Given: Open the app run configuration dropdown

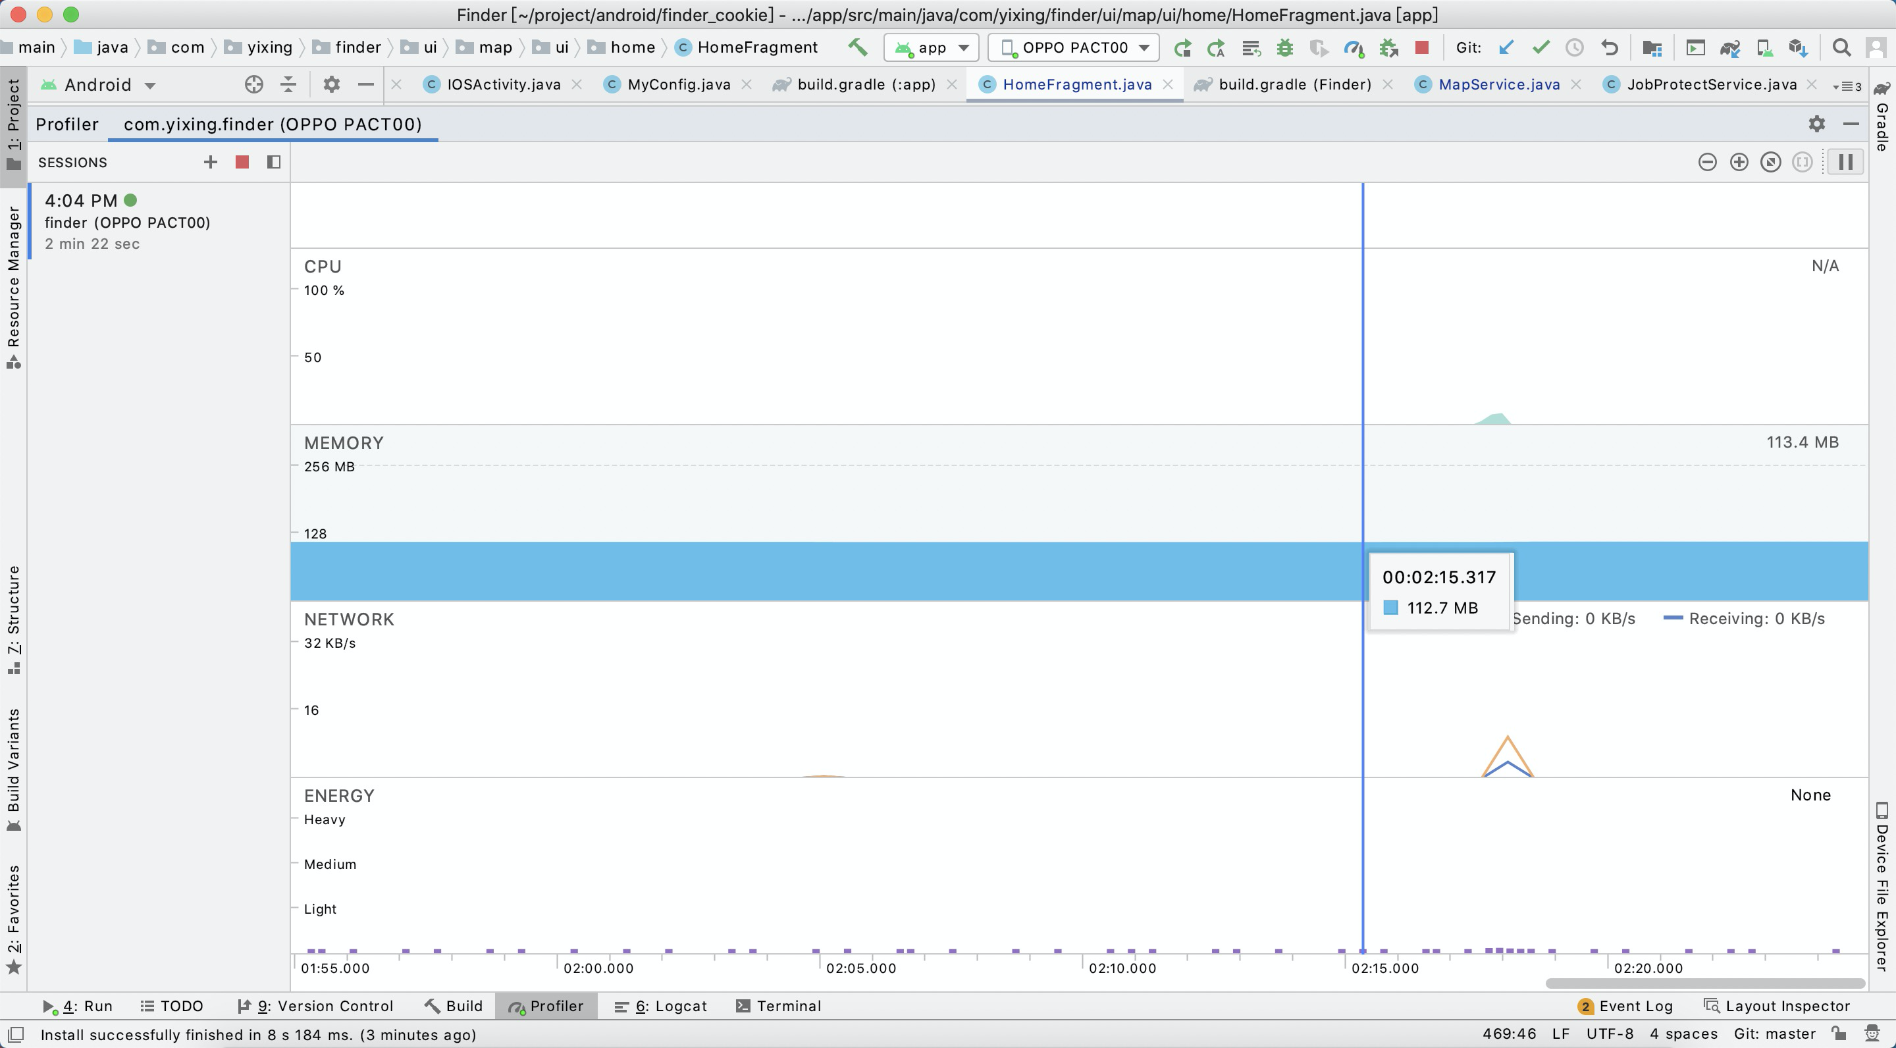Looking at the screenshot, I should [931, 48].
